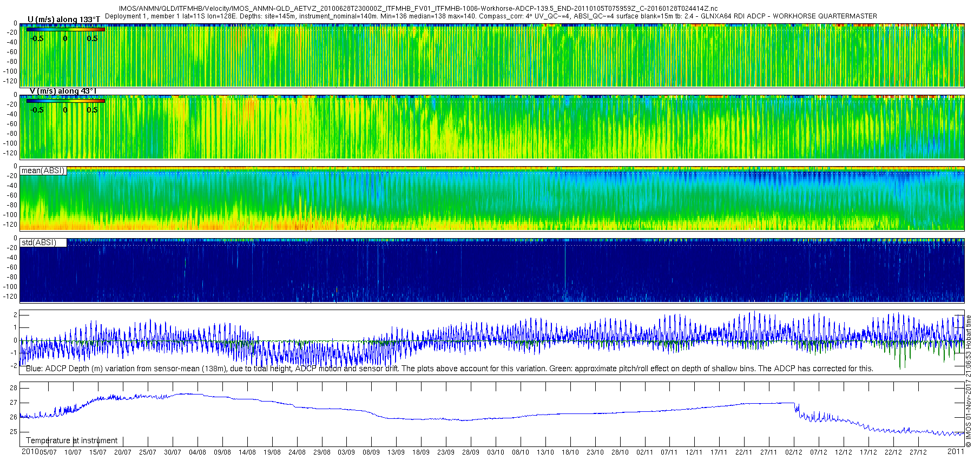Click the '2011' year label on time axis

(956, 451)
